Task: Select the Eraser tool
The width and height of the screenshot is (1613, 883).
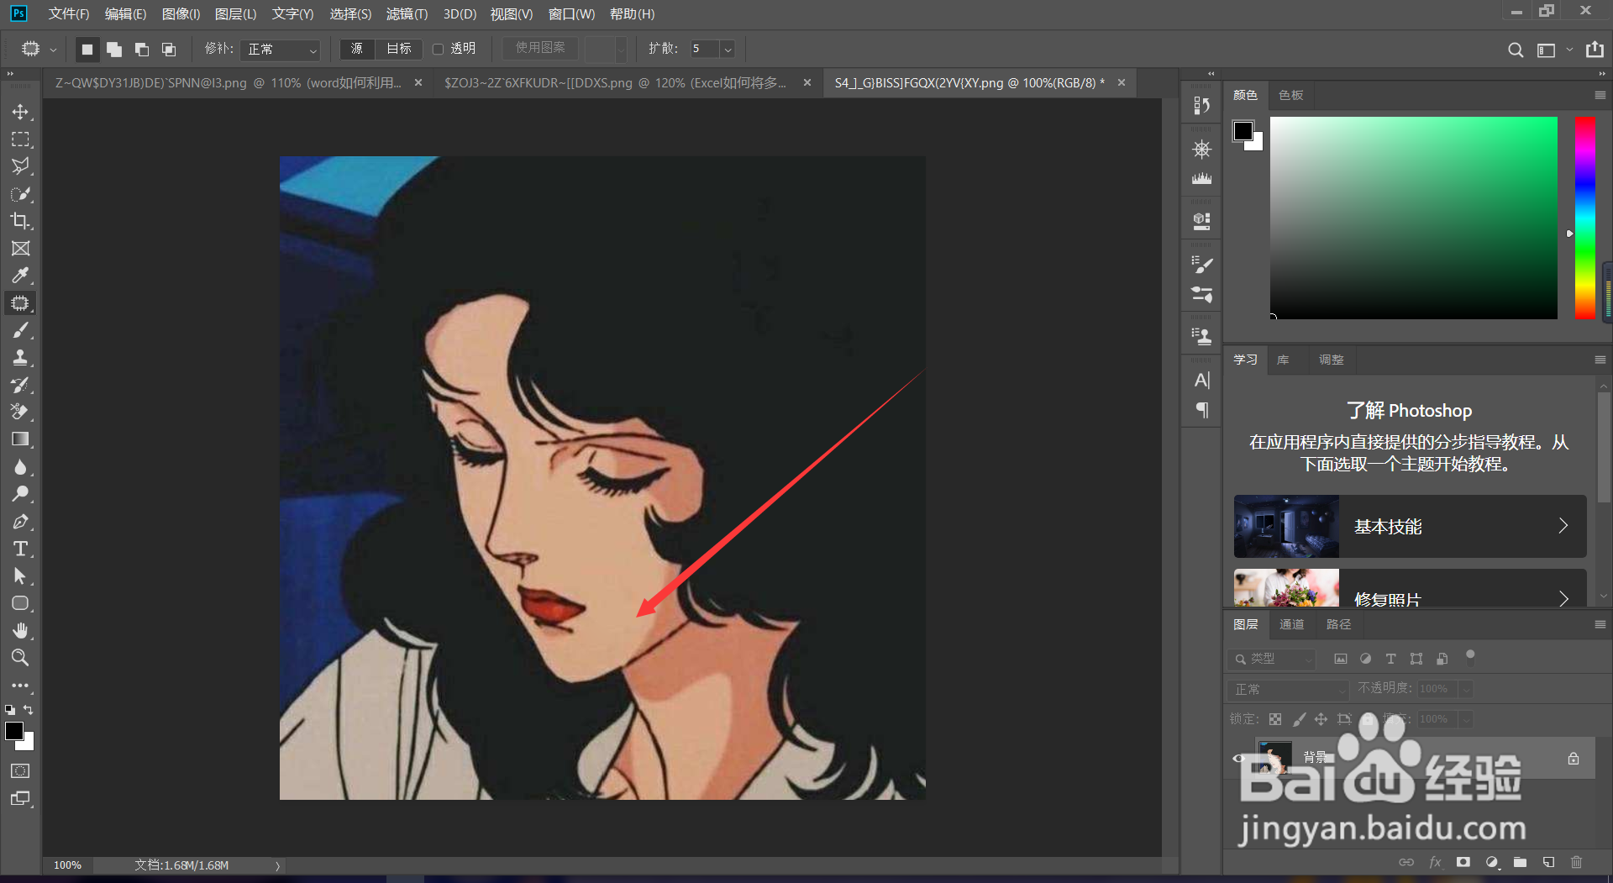Action: pyautogui.click(x=20, y=412)
